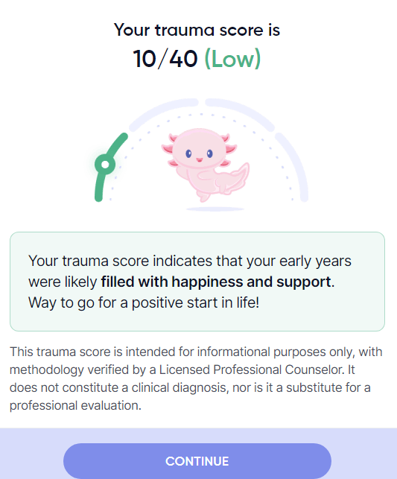397x479 pixels.
Task: Click the 10/40 score number
Action: point(165,59)
